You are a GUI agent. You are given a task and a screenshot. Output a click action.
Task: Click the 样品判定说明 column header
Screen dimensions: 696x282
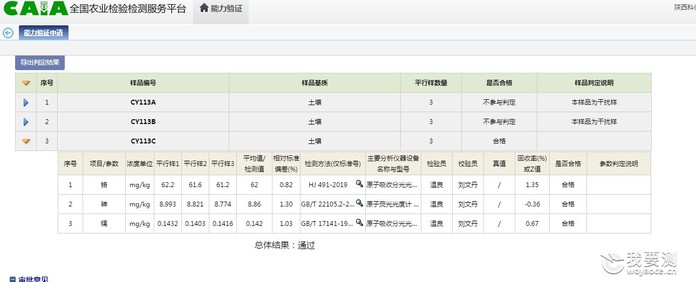tap(594, 83)
